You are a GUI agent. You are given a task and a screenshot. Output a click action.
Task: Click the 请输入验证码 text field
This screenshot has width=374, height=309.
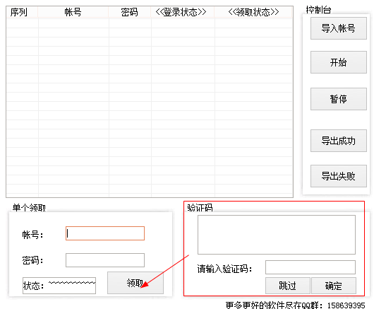pyautogui.click(x=310, y=267)
